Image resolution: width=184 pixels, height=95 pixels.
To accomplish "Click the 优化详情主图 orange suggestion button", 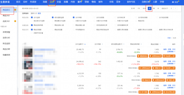I will coord(169,92).
